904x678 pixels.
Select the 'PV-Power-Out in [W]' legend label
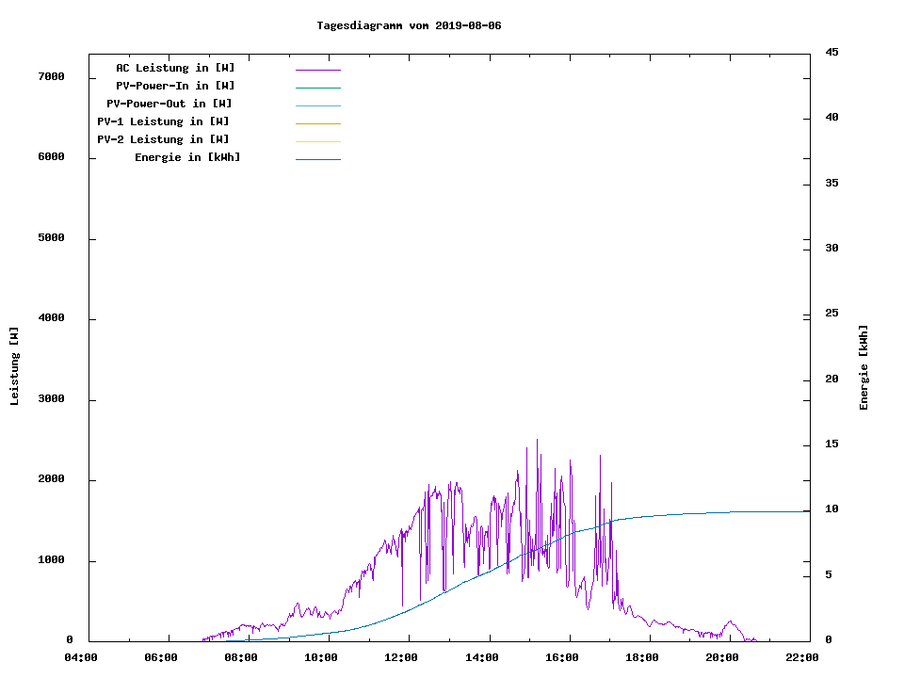(x=169, y=104)
